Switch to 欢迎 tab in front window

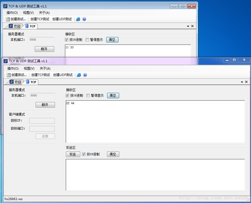coord(15,82)
